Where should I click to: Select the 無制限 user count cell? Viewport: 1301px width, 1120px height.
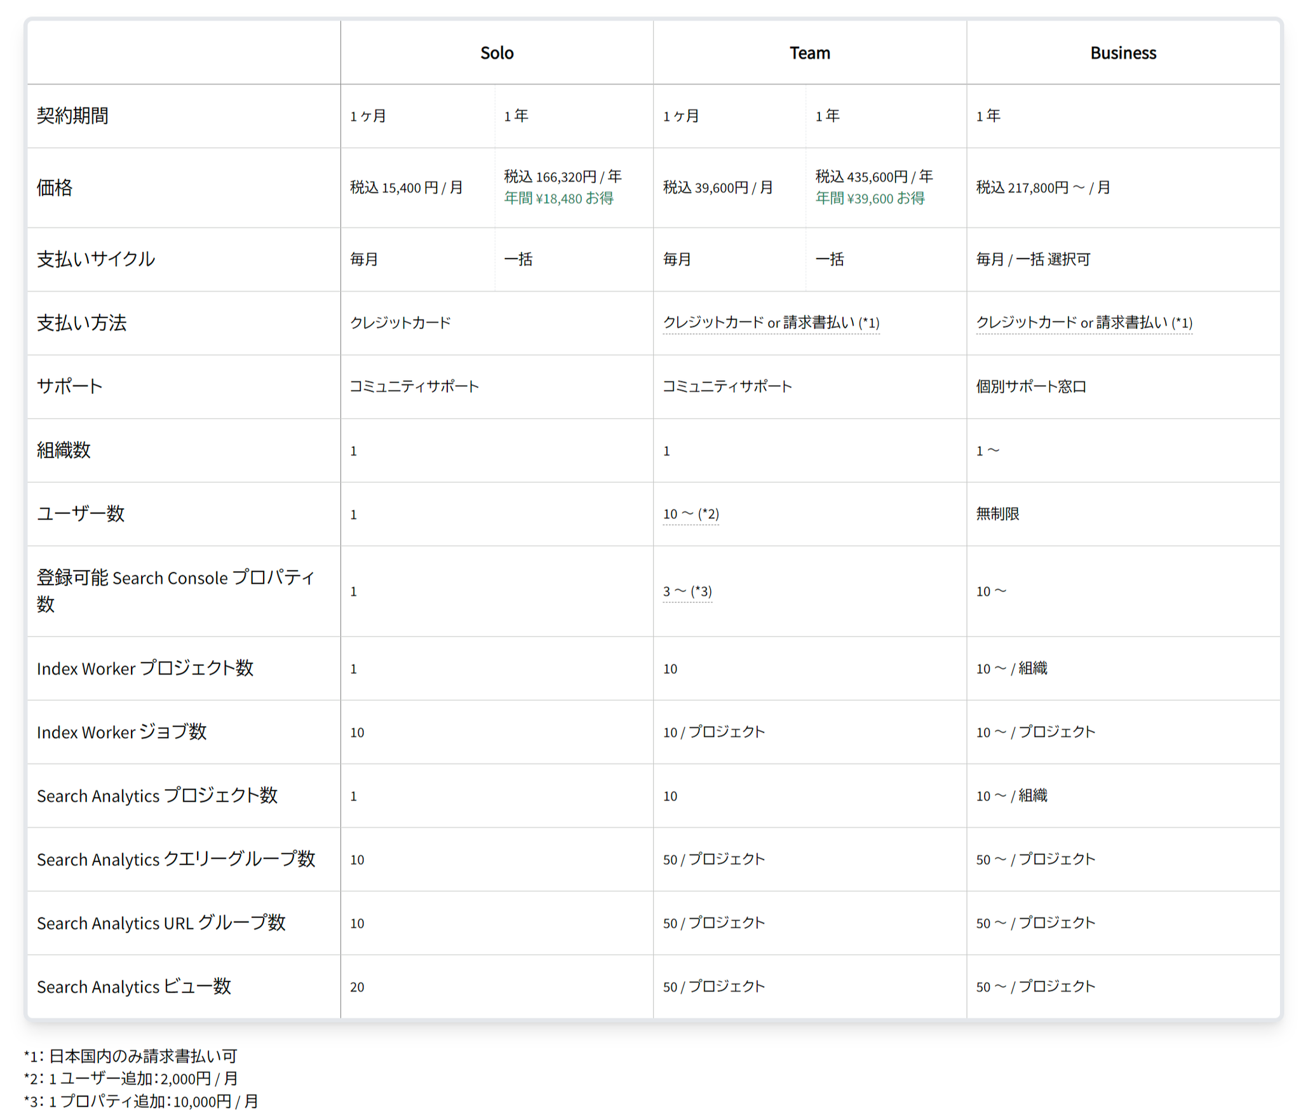click(x=995, y=513)
